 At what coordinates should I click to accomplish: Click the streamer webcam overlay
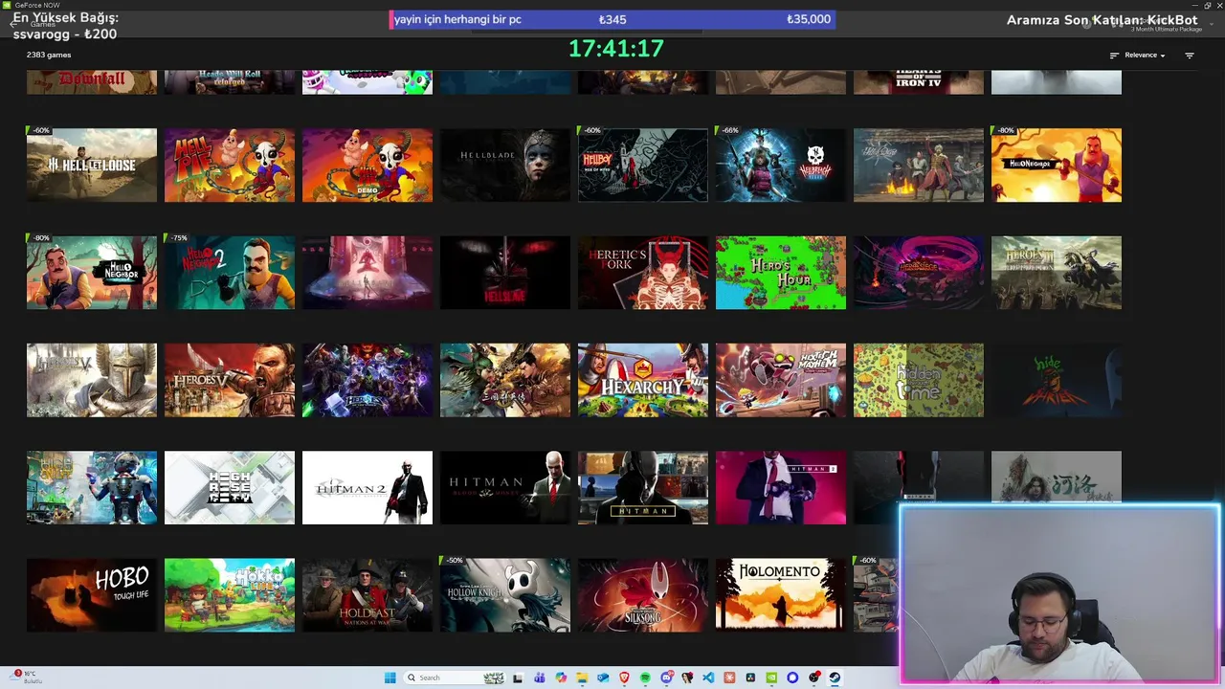pos(1059,594)
